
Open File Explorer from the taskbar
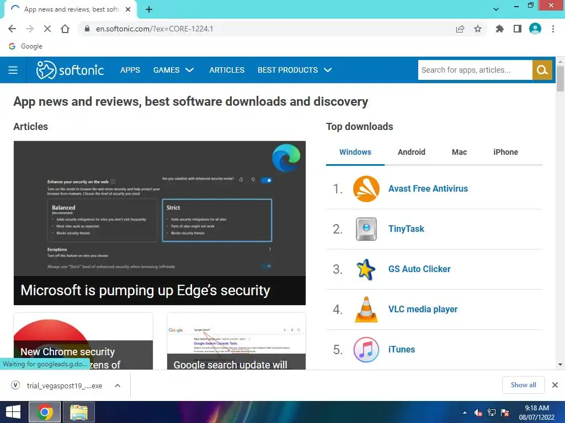point(79,412)
